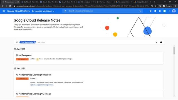Click the browser address bar URL
This screenshot has width=178, height=100.
(x=83, y=6)
